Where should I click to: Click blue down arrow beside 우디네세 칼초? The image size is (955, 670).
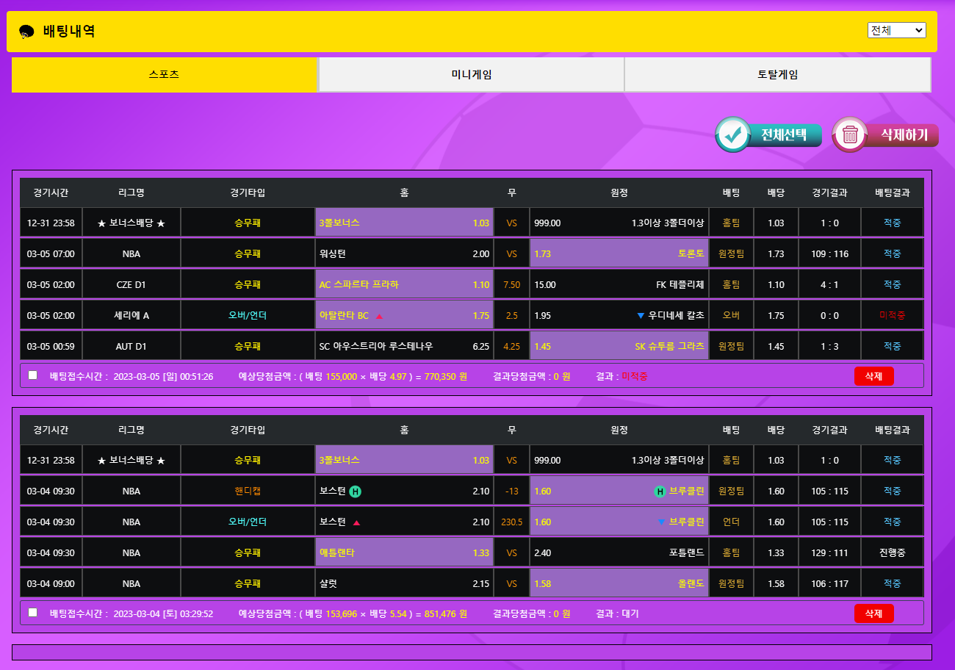pyautogui.click(x=641, y=316)
